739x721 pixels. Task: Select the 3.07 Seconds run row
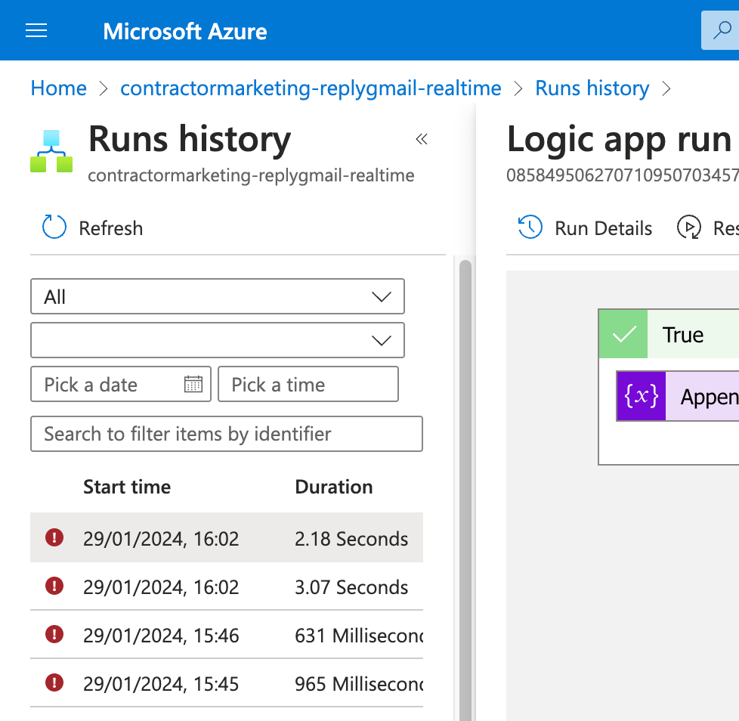tap(226, 586)
